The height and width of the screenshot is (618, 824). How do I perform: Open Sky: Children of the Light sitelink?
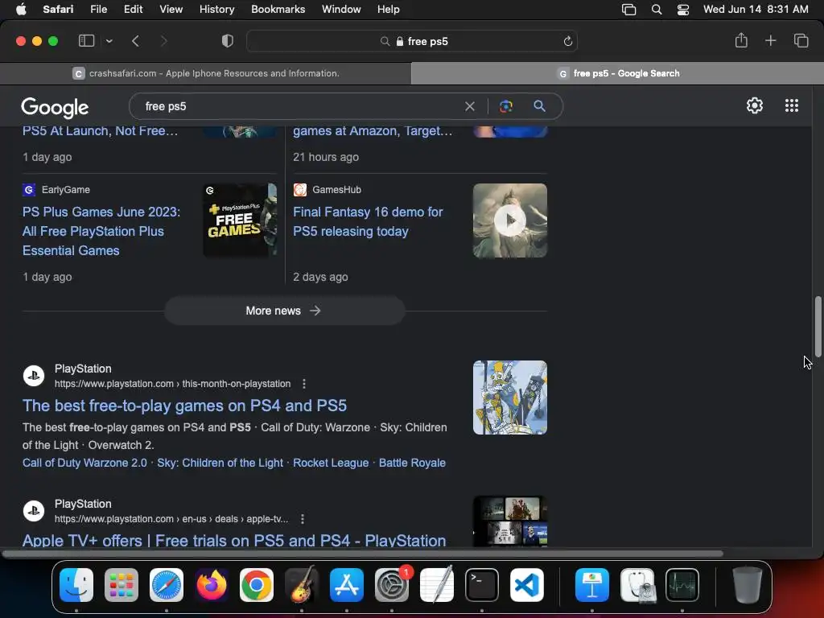[x=220, y=463]
